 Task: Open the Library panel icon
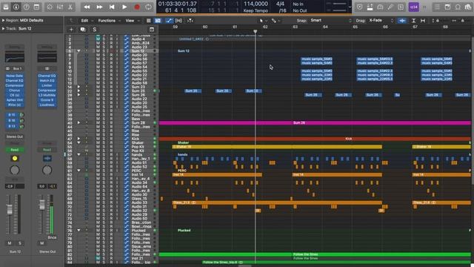(6, 7)
